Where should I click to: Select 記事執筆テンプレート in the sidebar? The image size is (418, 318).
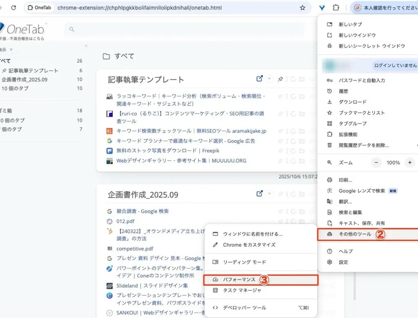click(x=33, y=71)
